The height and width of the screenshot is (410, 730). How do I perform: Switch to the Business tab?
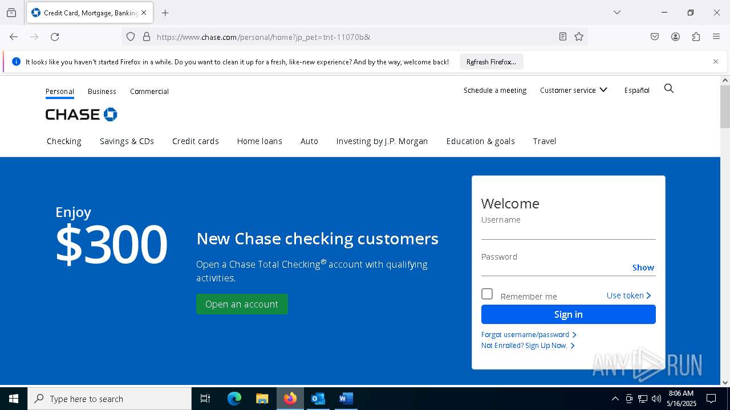[x=102, y=92]
